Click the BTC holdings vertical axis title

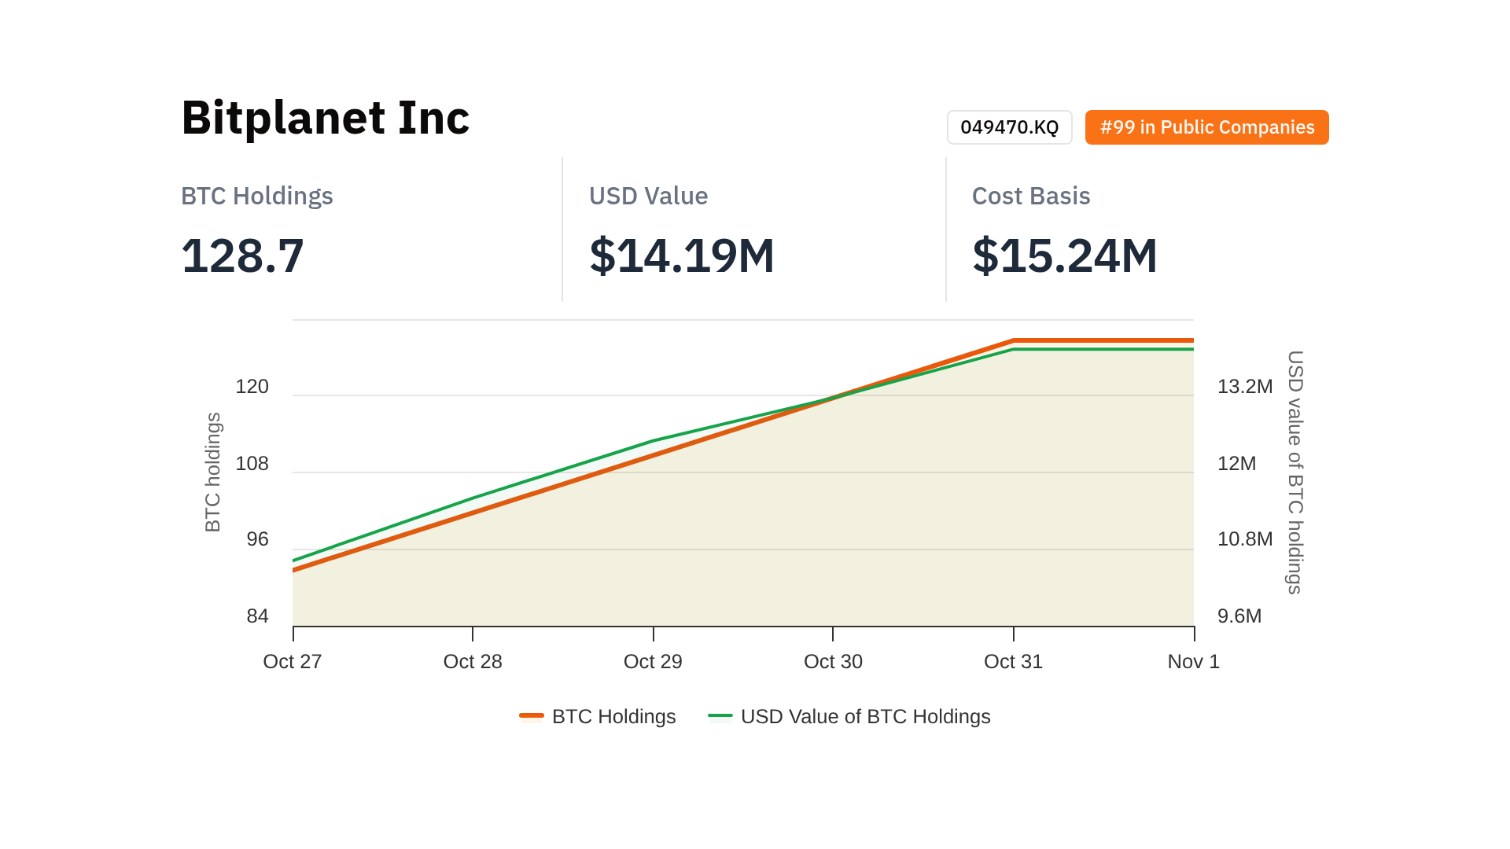(213, 472)
